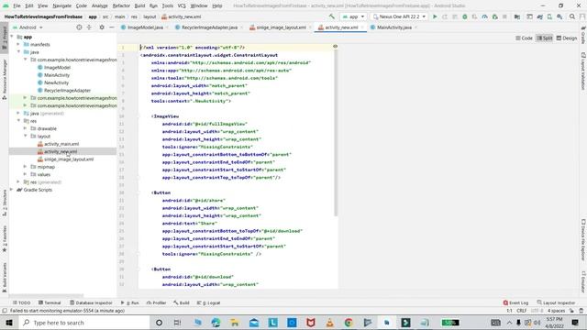The height and width of the screenshot is (330, 587).
Task: Open VLC from the taskbar
Action: pos(330,323)
